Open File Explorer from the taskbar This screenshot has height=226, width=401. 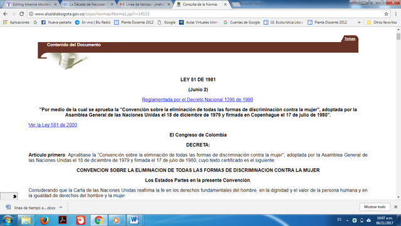(x=26, y=220)
